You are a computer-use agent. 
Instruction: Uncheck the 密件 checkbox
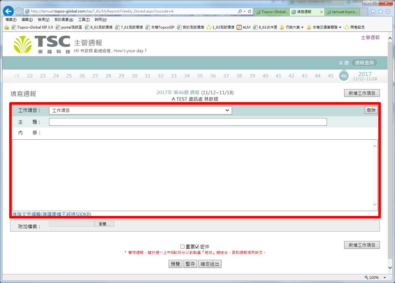pyautogui.click(x=197, y=247)
